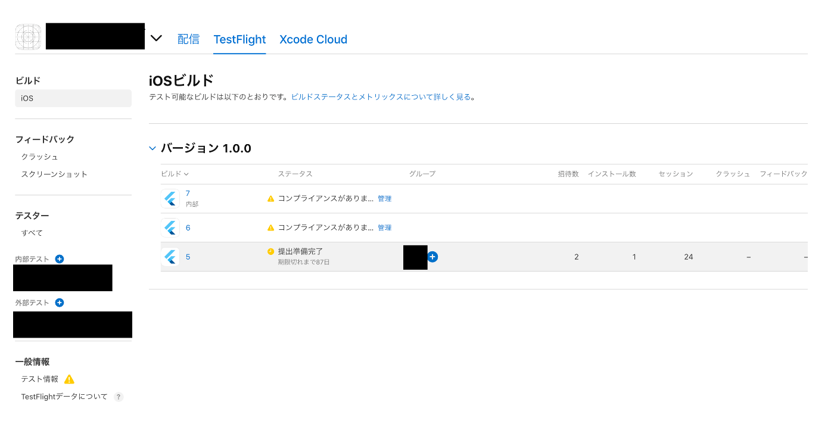Click フィードバック column header in builds table
Screen dimensions: 834x424
click(783, 174)
